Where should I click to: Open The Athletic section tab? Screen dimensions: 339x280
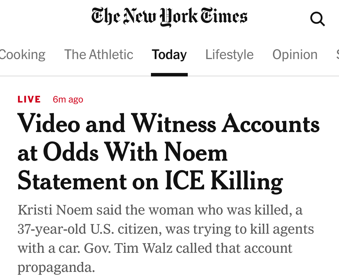pos(99,54)
